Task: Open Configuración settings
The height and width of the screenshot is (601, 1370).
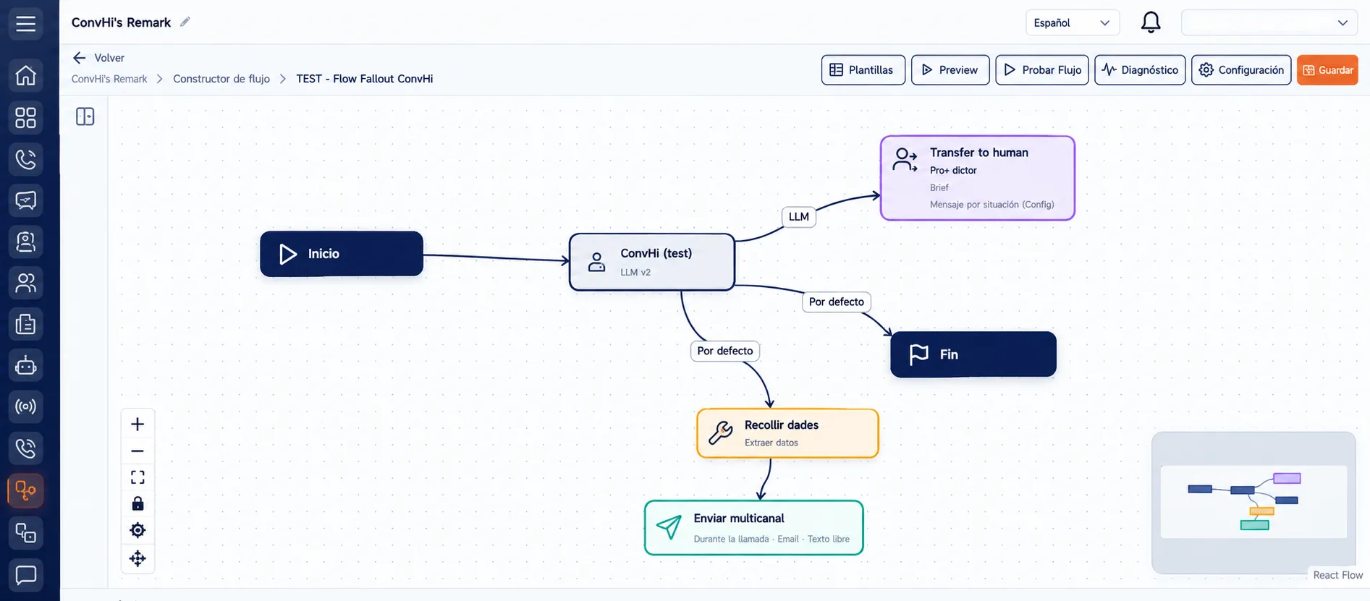Action: click(x=1241, y=70)
